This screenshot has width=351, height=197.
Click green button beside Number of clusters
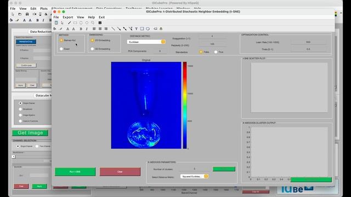pyautogui.click(x=224, y=169)
